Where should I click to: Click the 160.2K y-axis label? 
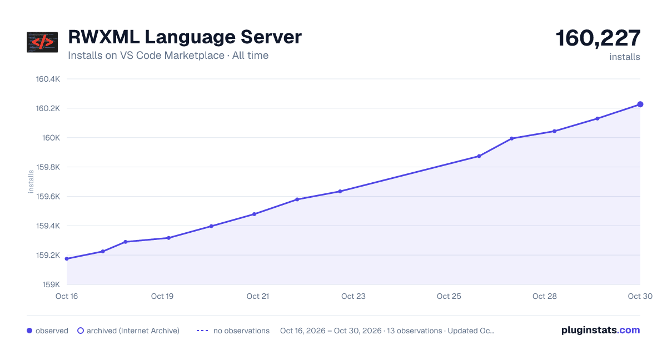48,108
